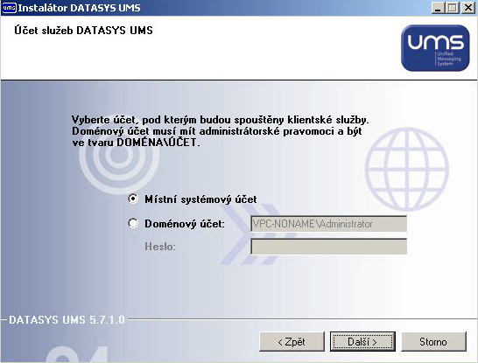Click the globe watermark graphic
The height and width of the screenshot is (363, 478).
pos(407,169)
